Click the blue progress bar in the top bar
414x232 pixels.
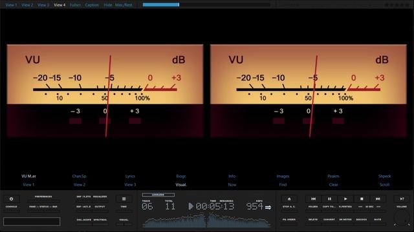pos(161,5)
